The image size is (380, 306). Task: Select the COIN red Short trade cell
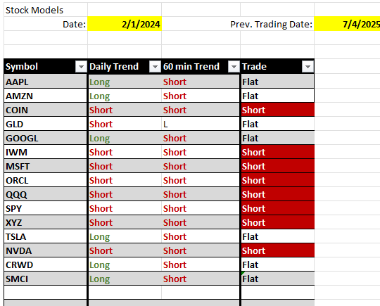[278, 110]
